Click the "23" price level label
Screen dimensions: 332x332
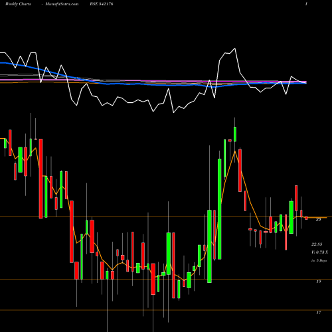tap(319, 220)
